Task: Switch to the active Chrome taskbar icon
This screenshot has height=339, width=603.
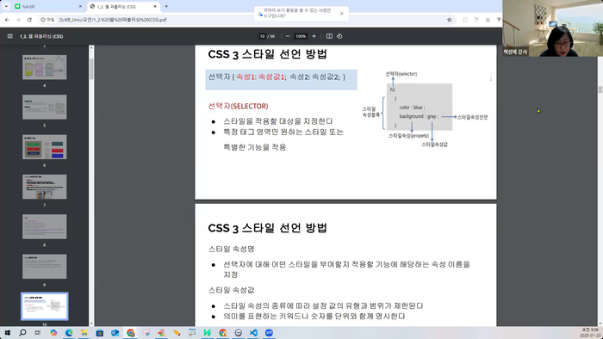Action: [x=131, y=332]
